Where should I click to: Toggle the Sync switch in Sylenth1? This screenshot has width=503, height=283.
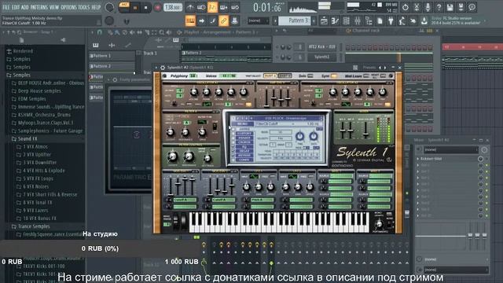334,76
